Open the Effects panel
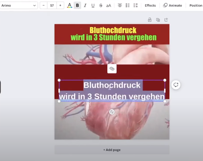The height and width of the screenshot is (161, 203). [150, 5]
